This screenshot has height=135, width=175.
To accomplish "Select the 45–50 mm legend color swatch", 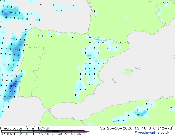I will pos(81,131).
